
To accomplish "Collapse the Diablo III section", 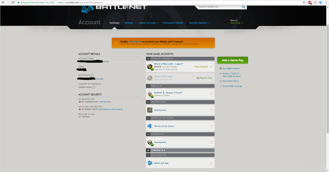I will pyautogui.click(x=148, y=86).
